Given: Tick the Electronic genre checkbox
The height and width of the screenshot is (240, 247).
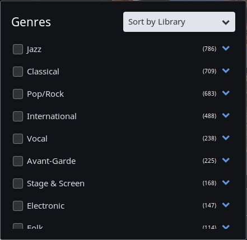Looking at the screenshot, I should [x=18, y=206].
